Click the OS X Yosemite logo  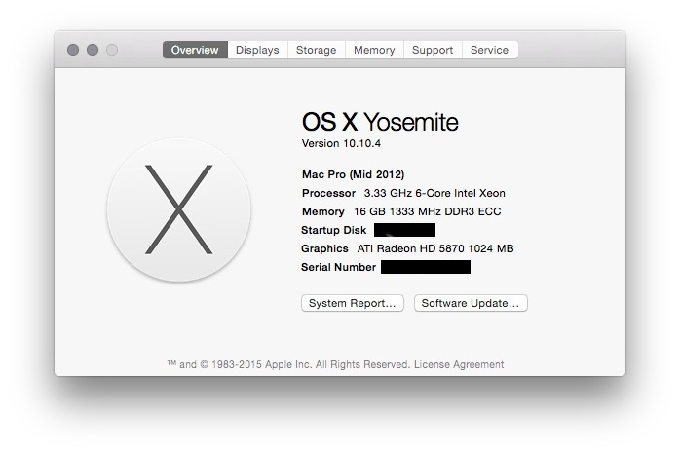pos(178,209)
